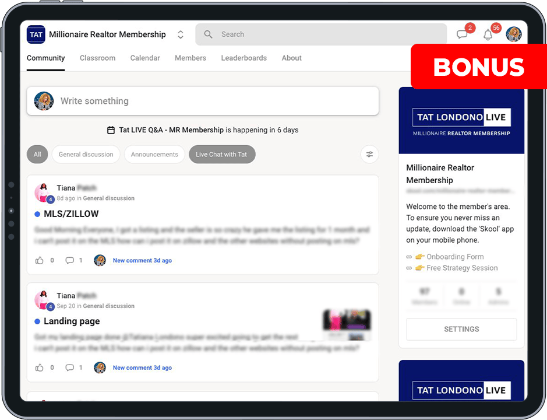Open the feed filter settings icon

pyautogui.click(x=369, y=155)
